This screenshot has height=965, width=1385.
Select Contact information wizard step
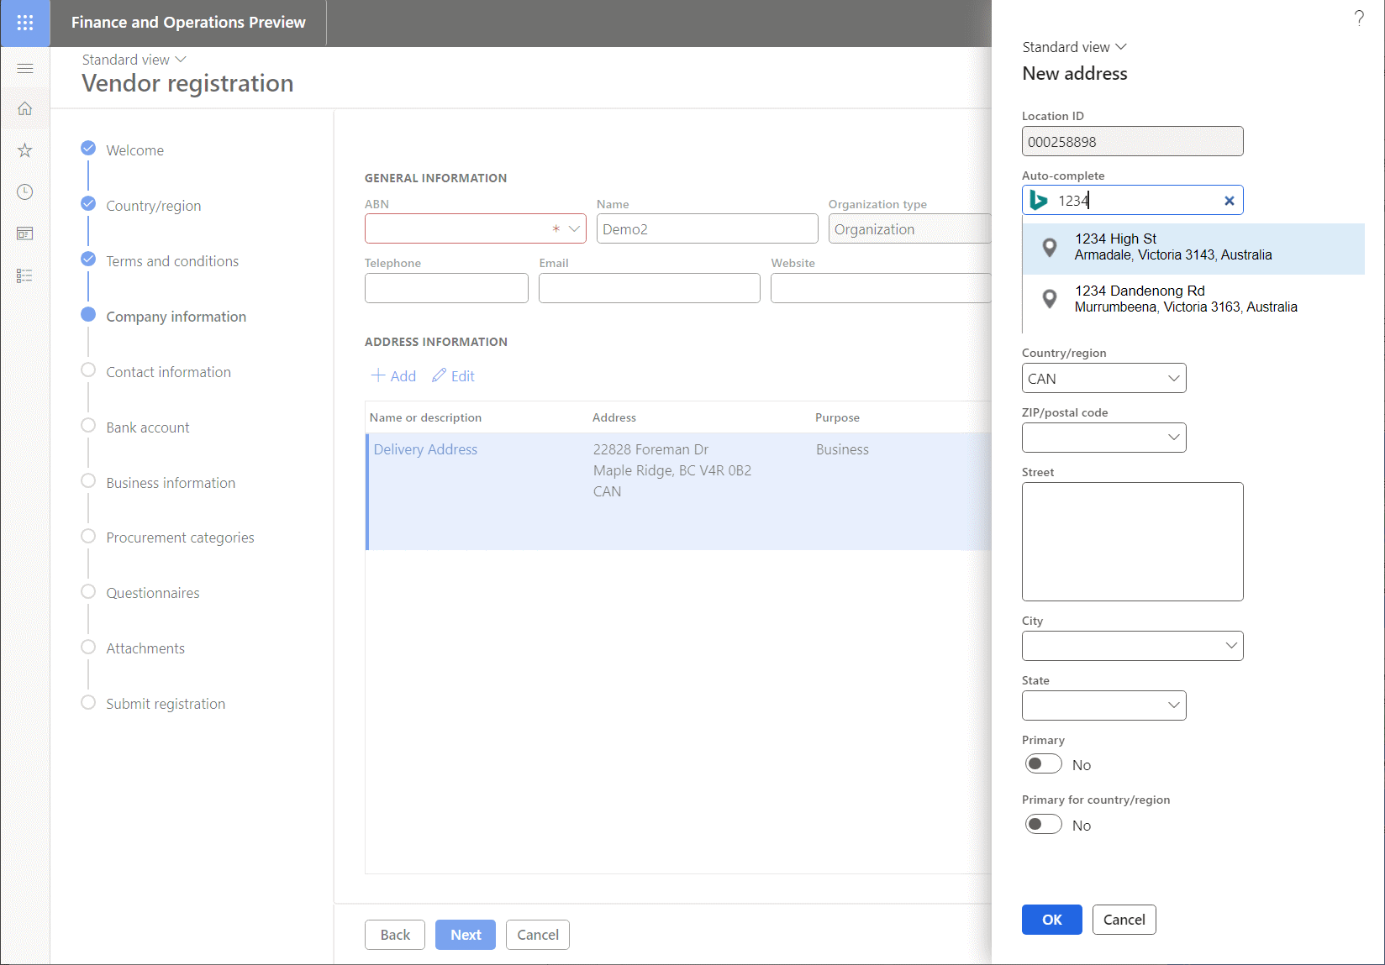click(x=168, y=372)
